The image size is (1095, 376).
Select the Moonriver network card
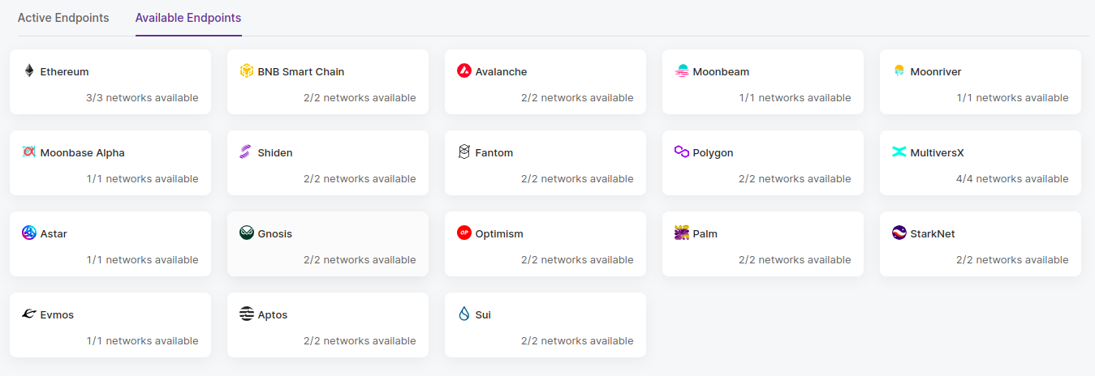pyautogui.click(x=981, y=82)
